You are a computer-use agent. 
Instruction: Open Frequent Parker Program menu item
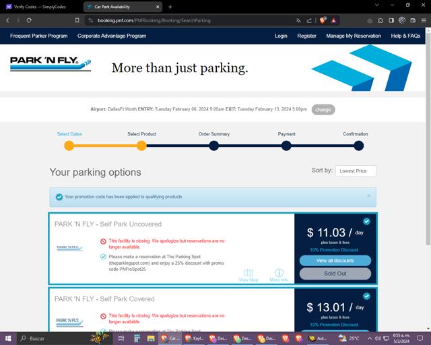(39, 36)
